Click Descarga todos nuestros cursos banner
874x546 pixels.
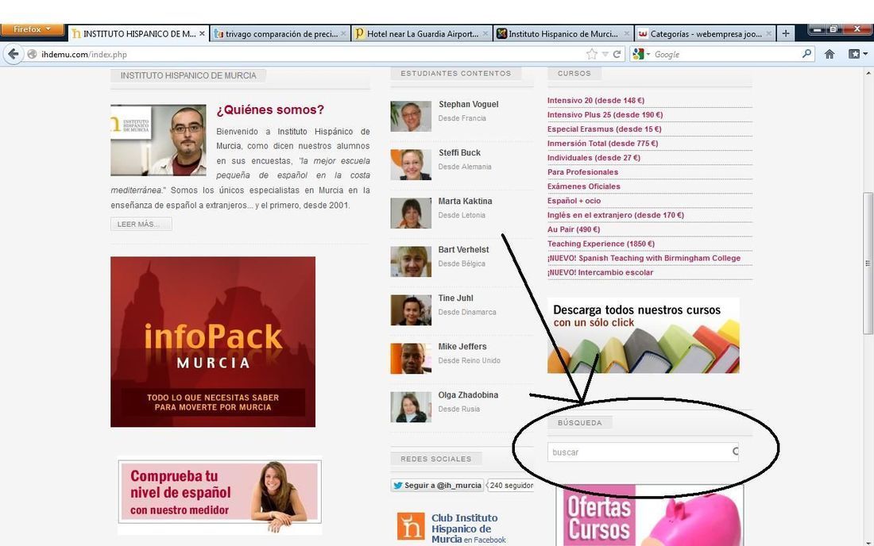click(644, 335)
